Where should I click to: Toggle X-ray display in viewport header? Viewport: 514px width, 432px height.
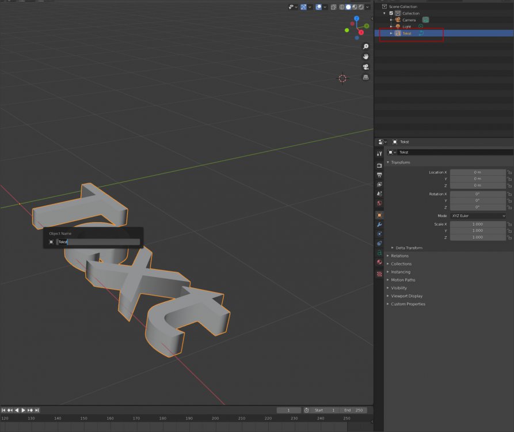334,7
